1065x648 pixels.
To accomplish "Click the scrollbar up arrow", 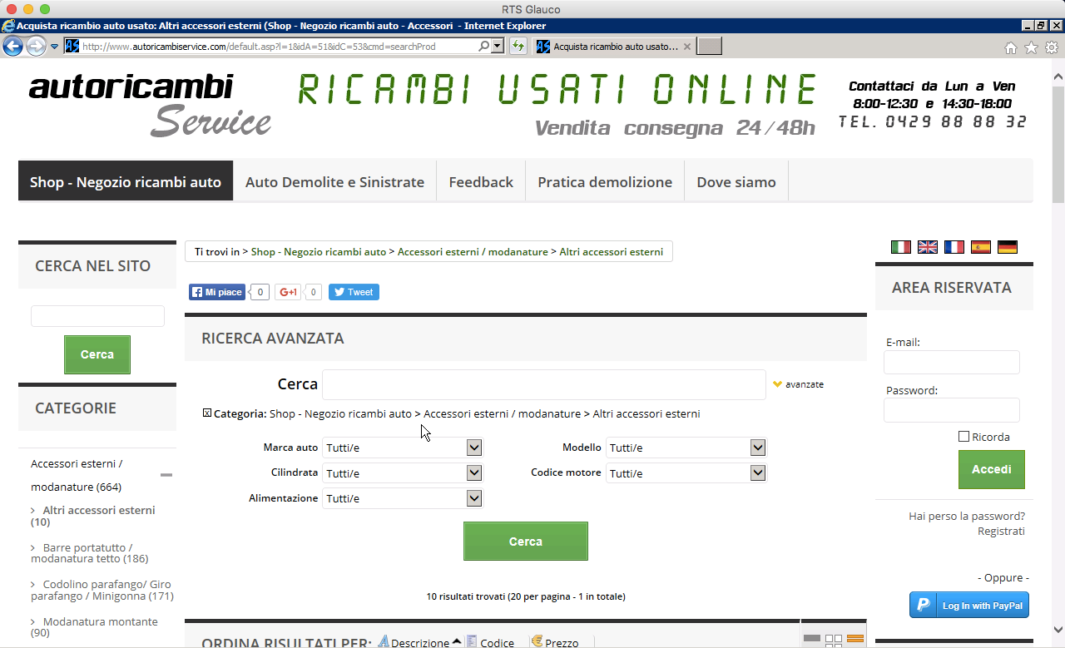I will (1058, 77).
